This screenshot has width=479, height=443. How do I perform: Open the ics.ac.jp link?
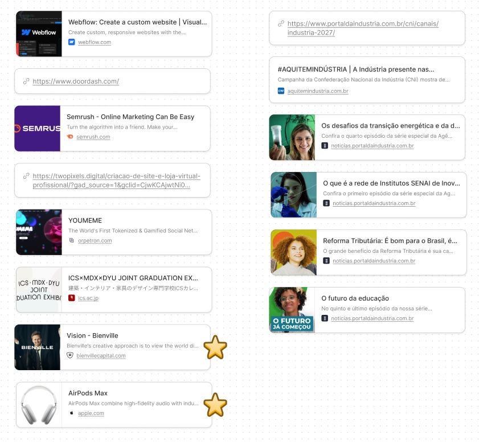click(88, 298)
